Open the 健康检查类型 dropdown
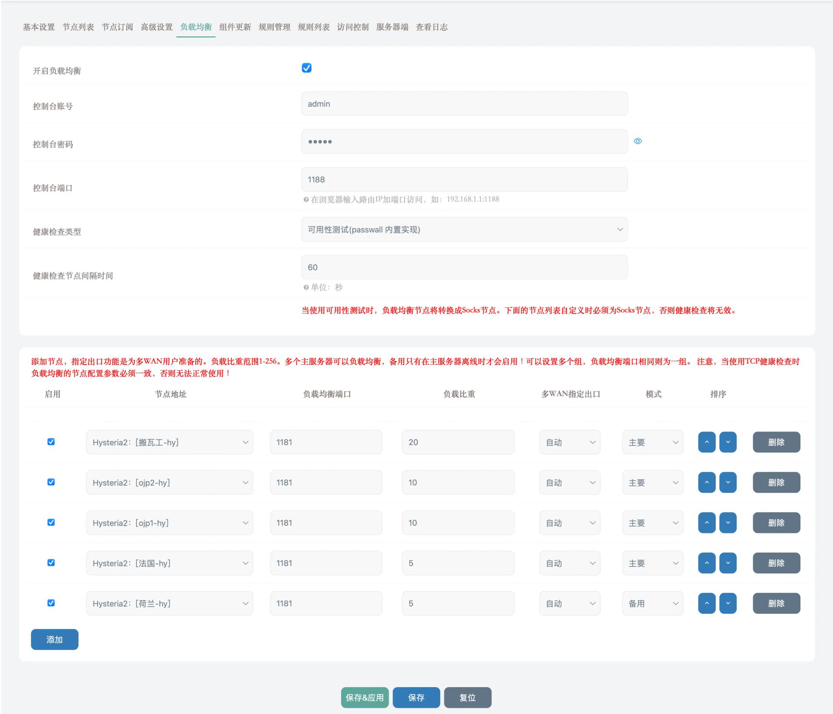Image resolution: width=833 pixels, height=714 pixels. pyautogui.click(x=464, y=229)
